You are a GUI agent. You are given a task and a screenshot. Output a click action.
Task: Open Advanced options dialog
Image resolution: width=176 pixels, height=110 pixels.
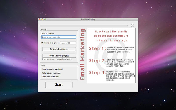(x=59, y=49)
